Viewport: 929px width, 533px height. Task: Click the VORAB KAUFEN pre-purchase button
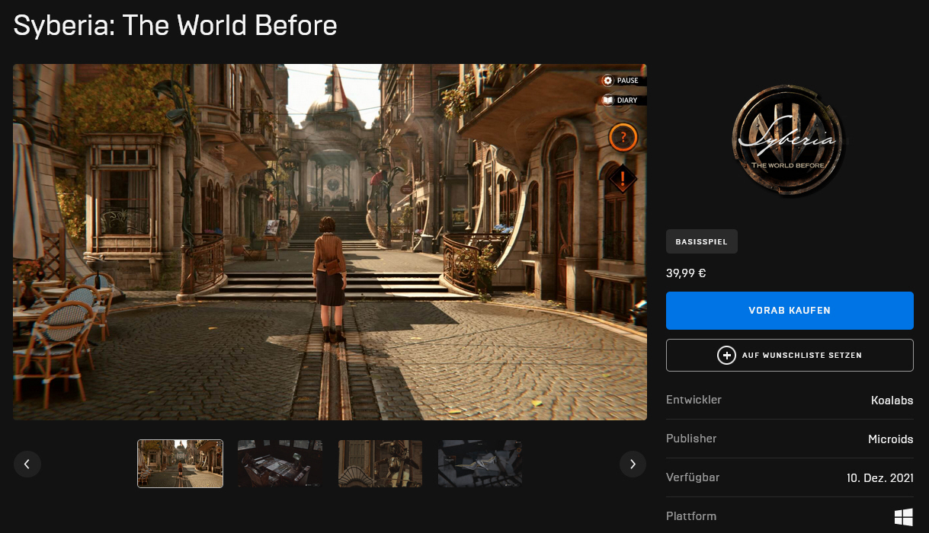pyautogui.click(x=790, y=311)
